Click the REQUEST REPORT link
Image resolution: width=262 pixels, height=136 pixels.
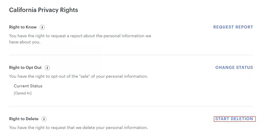(x=233, y=27)
